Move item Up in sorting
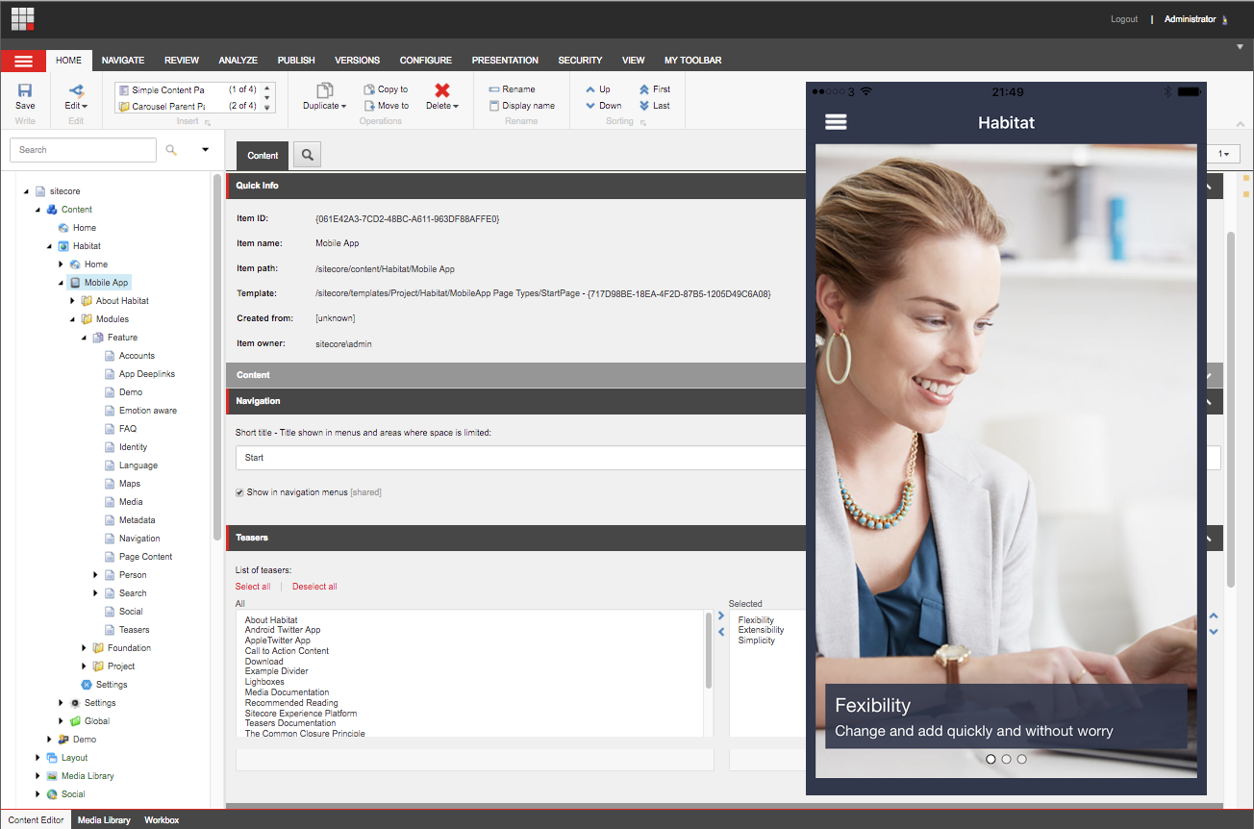 click(591, 89)
